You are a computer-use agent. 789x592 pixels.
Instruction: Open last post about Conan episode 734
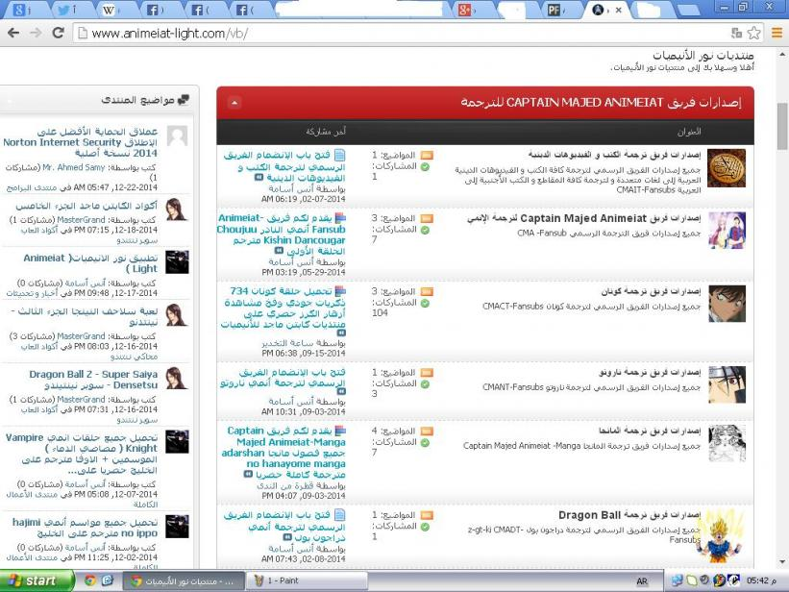pyautogui.click(x=283, y=308)
